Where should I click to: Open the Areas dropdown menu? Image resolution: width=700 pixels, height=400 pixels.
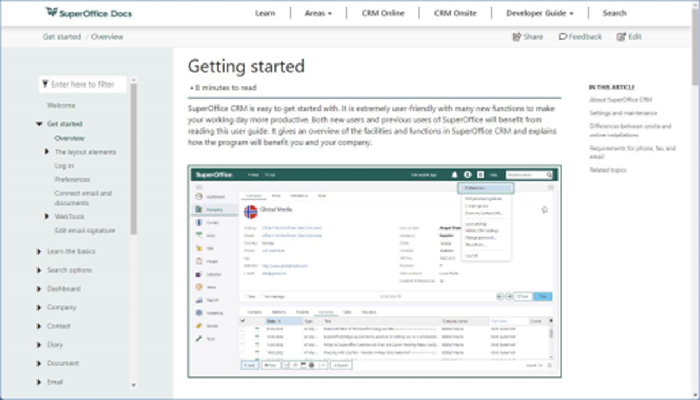coord(318,13)
